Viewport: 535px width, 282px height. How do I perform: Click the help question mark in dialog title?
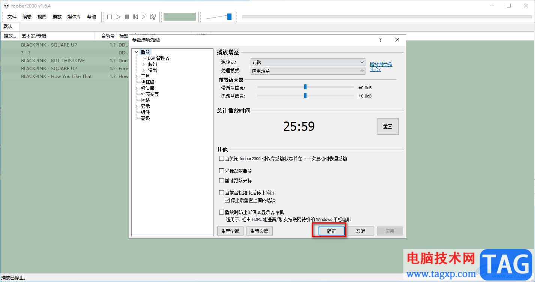click(x=380, y=40)
